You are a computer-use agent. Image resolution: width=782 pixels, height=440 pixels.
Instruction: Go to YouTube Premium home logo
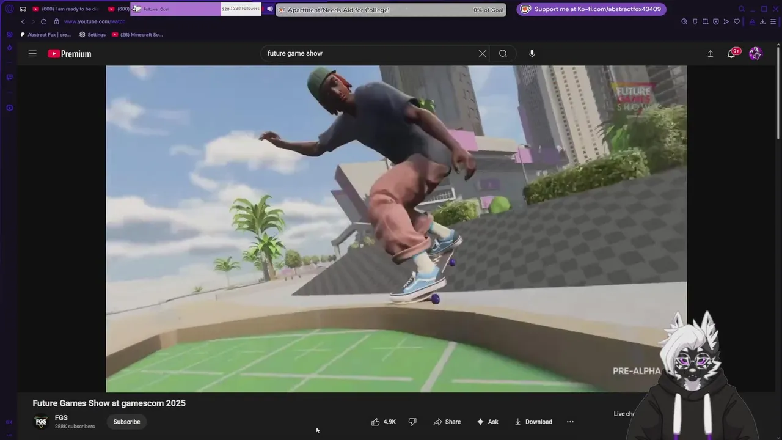[x=70, y=54]
